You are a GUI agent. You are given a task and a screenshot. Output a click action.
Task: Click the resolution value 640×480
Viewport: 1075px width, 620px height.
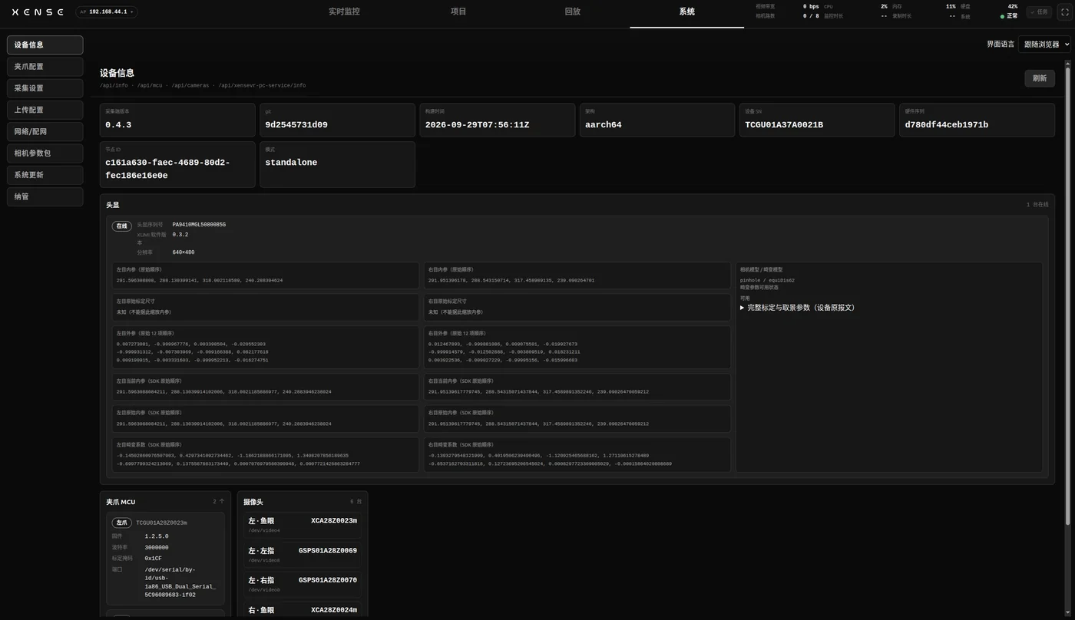pos(184,252)
